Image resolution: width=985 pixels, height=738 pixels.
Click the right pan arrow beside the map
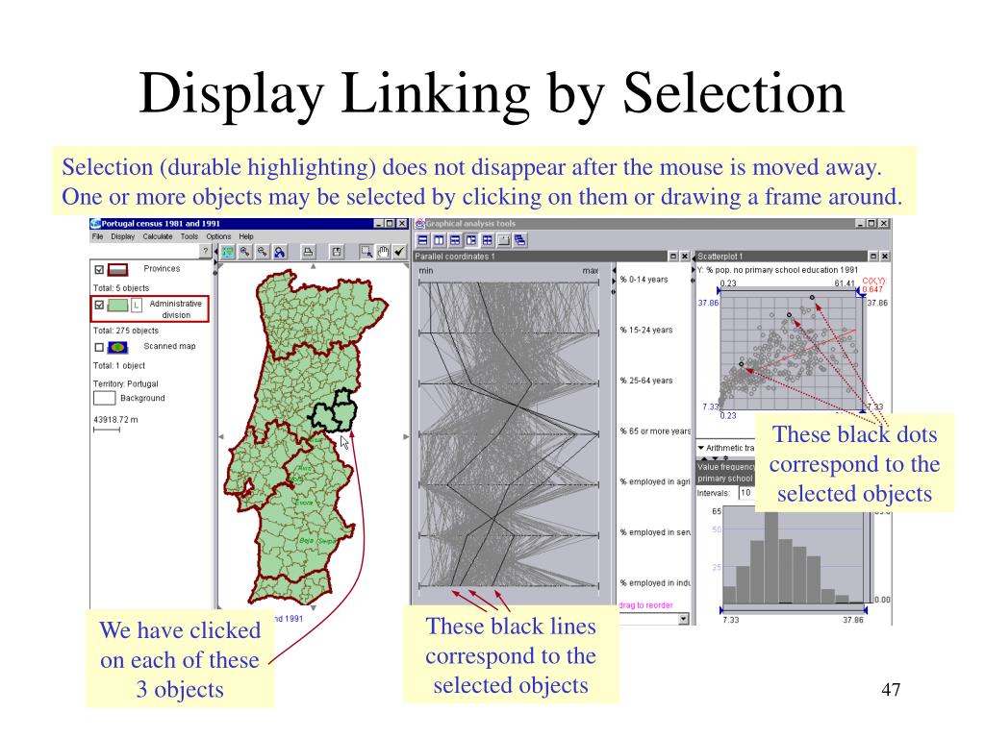[406, 436]
